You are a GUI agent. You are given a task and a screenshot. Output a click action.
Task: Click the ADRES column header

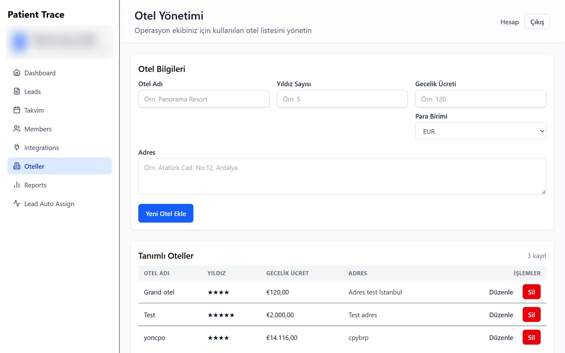point(358,273)
